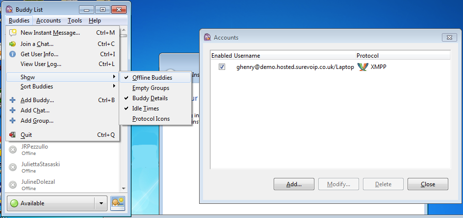
Task: Select the JRPezzullo buddy name
Action: point(34,147)
